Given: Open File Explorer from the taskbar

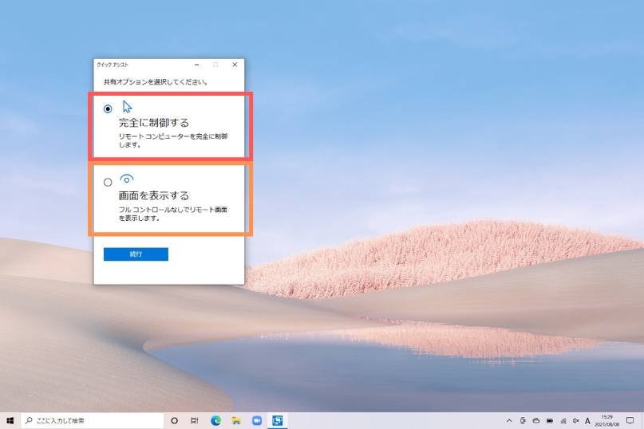Looking at the screenshot, I should (x=236, y=420).
